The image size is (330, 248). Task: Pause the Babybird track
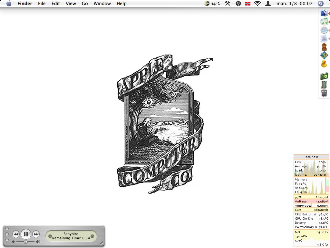tap(26, 234)
